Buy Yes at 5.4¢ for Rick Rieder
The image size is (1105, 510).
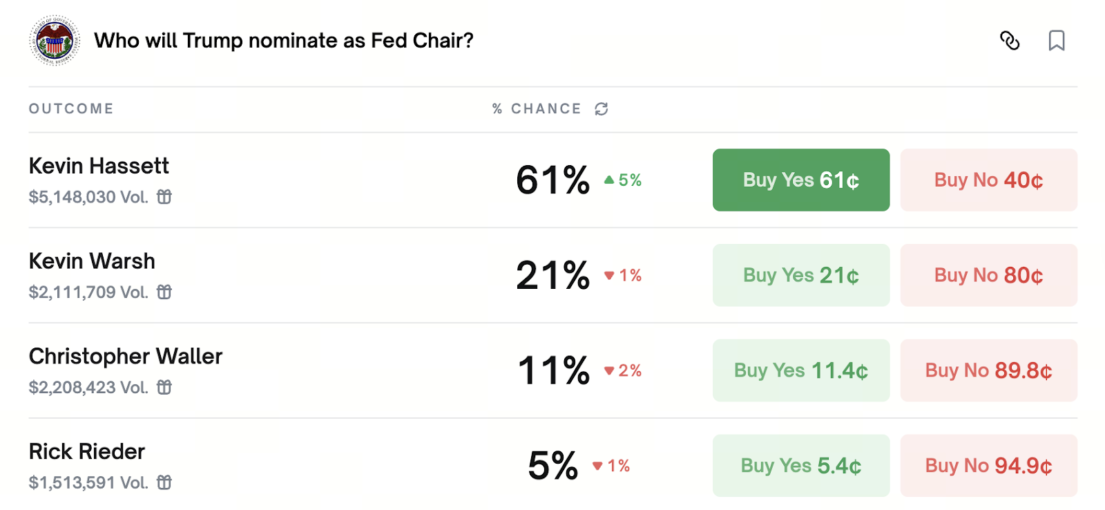pos(800,466)
